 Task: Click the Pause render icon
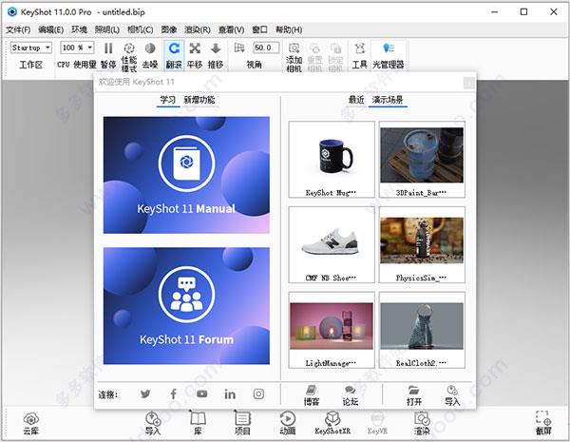pos(108,49)
